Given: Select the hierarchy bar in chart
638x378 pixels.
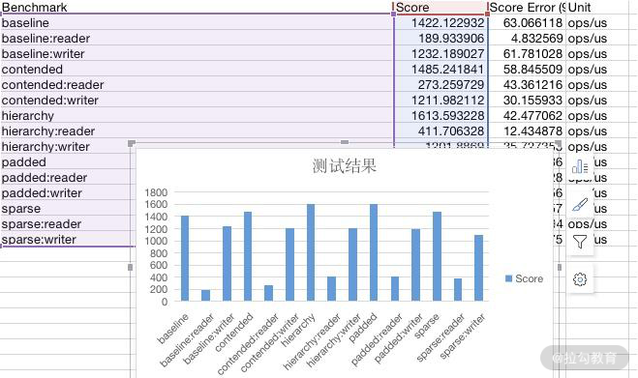Looking at the screenshot, I should click(311, 252).
